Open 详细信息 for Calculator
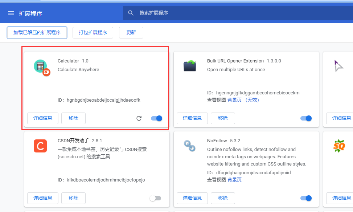The width and height of the screenshot is (353, 212). coord(43,118)
